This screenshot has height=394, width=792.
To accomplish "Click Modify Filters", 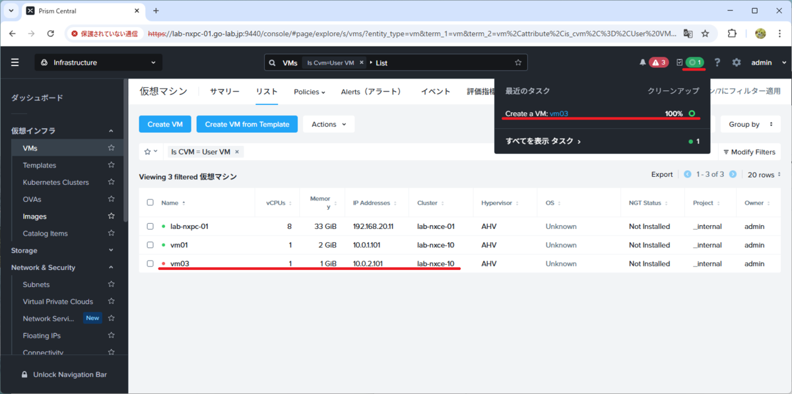I will point(749,152).
